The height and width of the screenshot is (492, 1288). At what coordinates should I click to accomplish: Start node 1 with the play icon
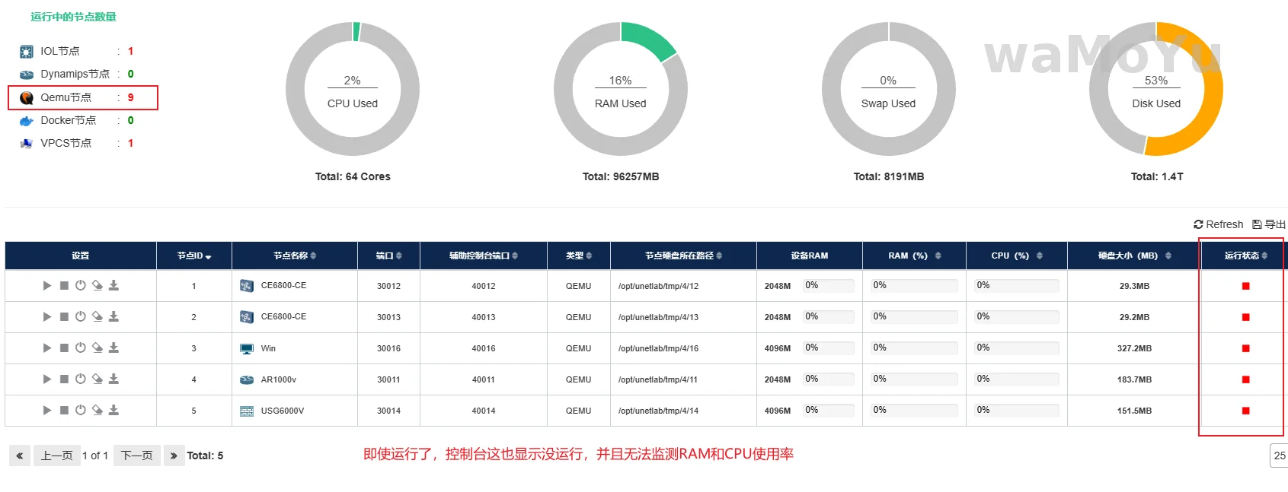point(47,286)
